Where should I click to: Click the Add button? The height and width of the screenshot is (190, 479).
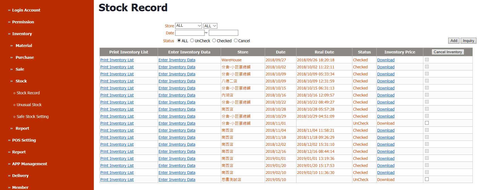click(454, 41)
